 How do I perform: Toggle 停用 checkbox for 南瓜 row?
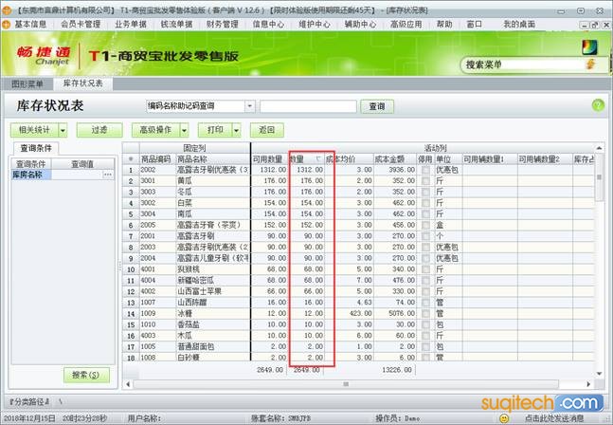point(425,214)
